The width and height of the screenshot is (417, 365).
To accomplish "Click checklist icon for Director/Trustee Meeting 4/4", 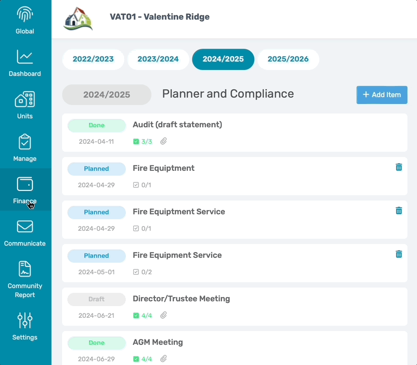I will coord(136,316).
